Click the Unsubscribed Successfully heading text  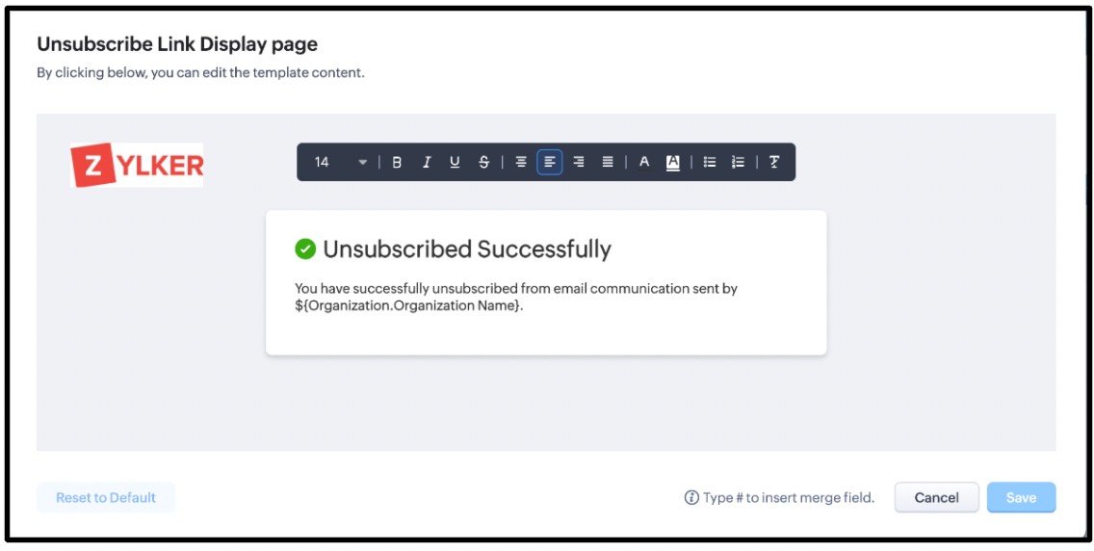[467, 249]
